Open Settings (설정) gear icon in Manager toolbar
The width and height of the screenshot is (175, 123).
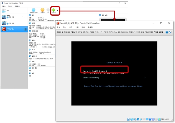(42, 10)
